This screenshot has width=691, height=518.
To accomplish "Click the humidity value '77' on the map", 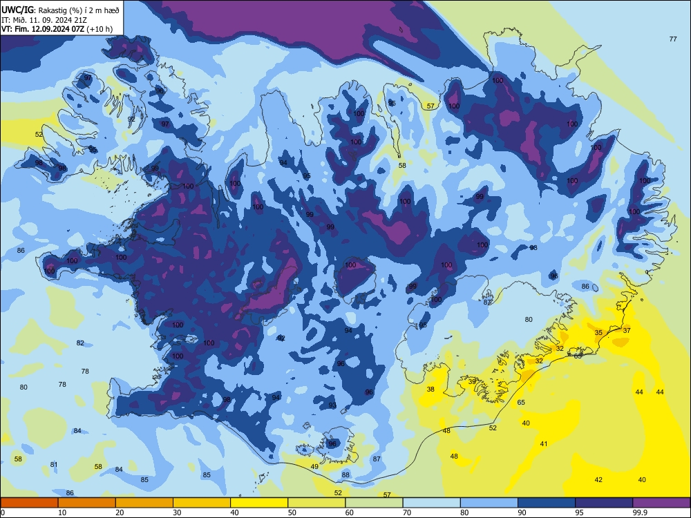I will [673, 39].
